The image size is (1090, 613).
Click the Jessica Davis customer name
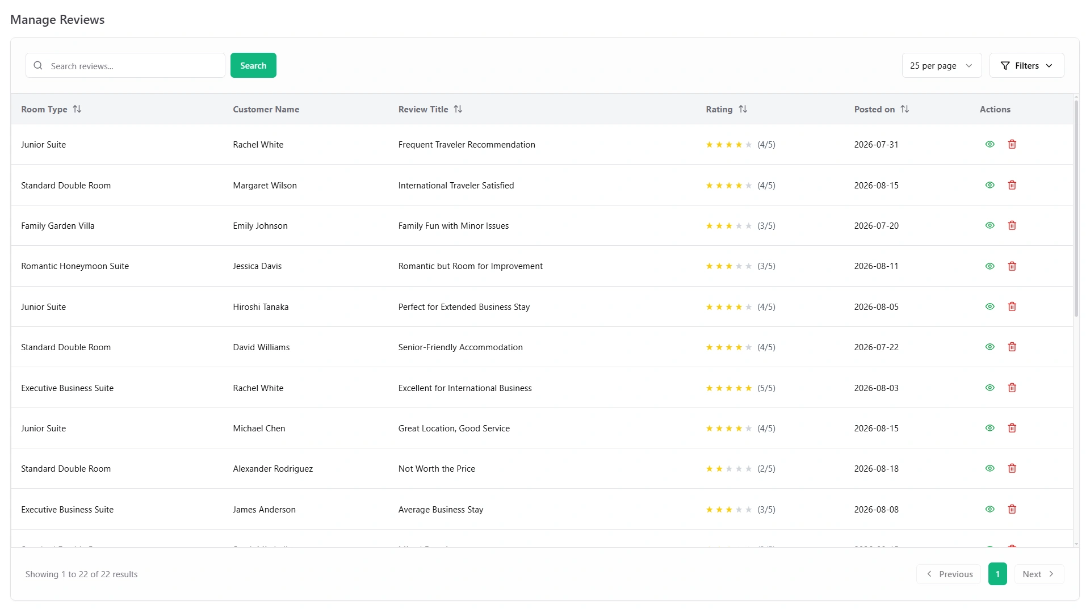257,266
